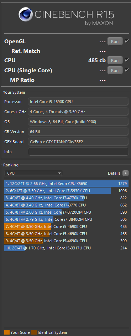Toggle the CPU Single Core checkbox
The image size is (131, 336).
pyautogui.click(x=127, y=70)
